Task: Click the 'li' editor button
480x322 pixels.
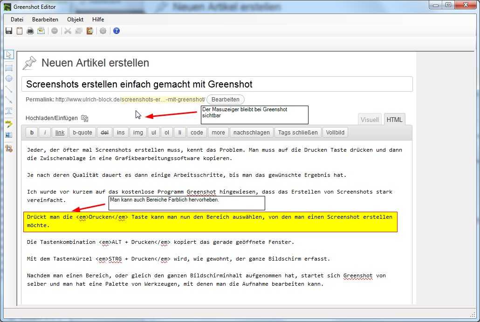Action: [180, 133]
